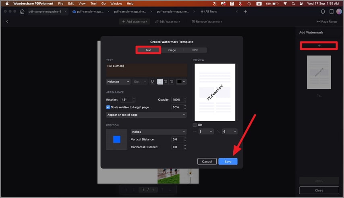Viewport: 344px width, 198px height.
Task: Toggle underline text formatting
Action: [152, 82]
